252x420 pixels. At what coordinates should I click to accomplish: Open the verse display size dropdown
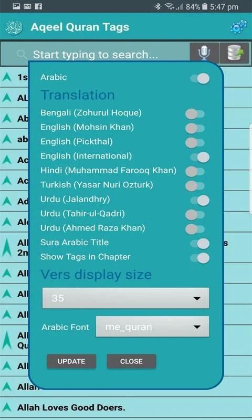coord(126,298)
